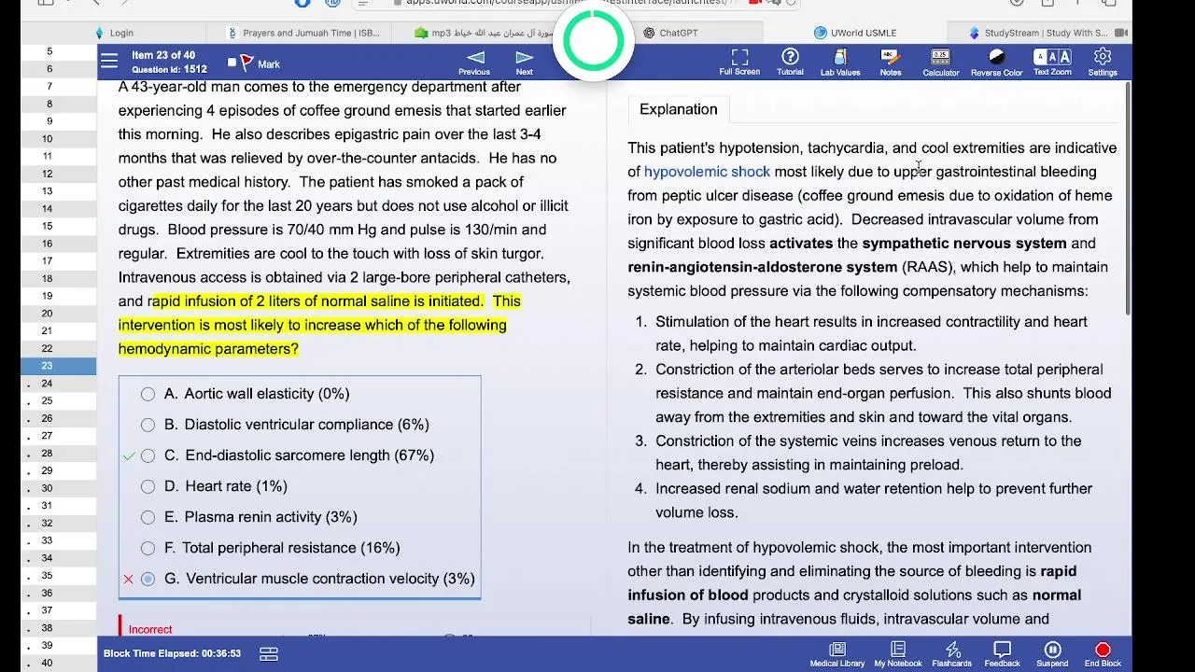Switch to the Login browser tab
Screen dimensions: 1195x672
tap(121, 33)
